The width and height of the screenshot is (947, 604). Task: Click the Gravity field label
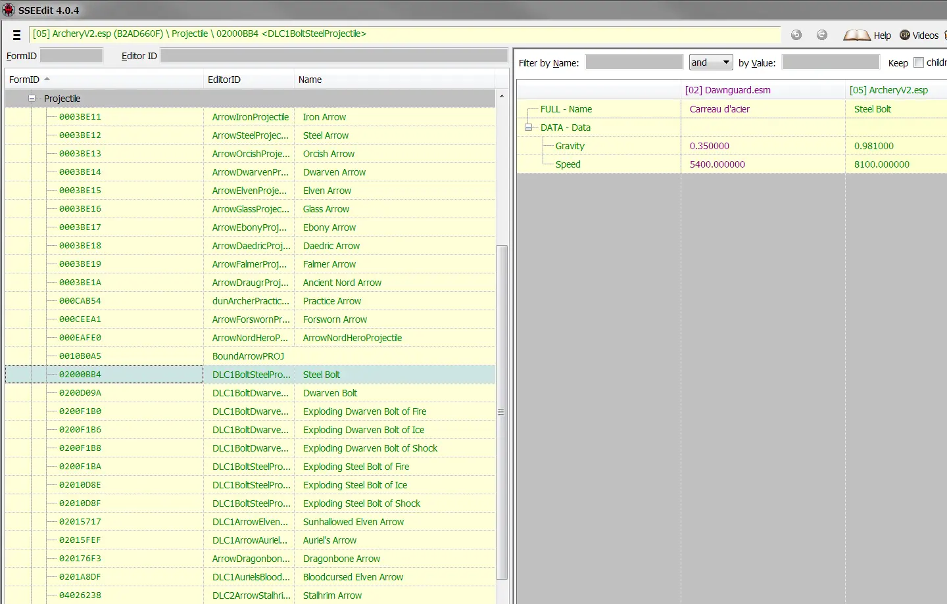pyautogui.click(x=570, y=146)
